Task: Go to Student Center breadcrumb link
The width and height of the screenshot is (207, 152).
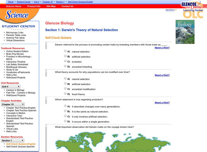Action: 24,2
